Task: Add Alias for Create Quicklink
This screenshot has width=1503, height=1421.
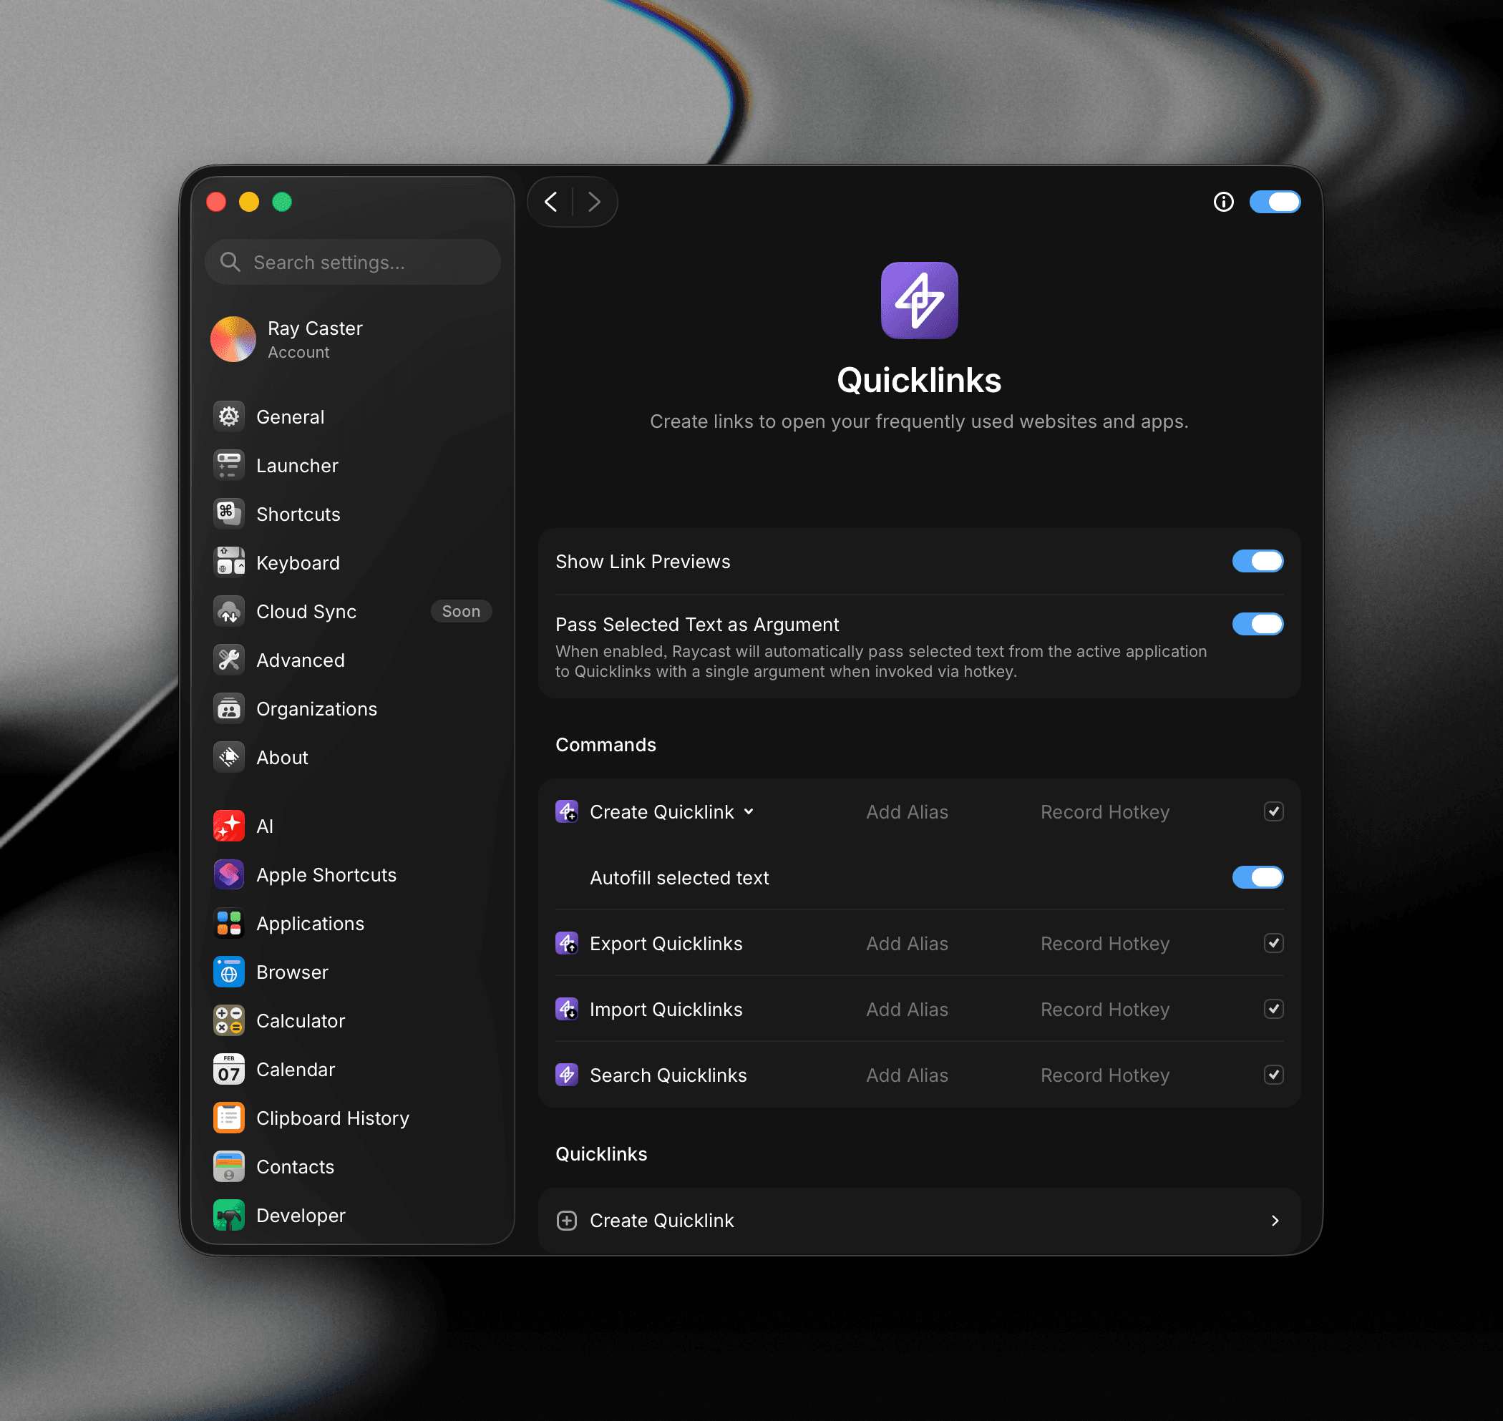Action: click(x=907, y=811)
